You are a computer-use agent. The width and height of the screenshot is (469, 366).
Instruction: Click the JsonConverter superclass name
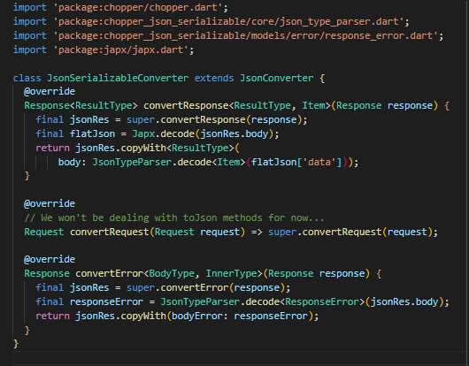(x=277, y=79)
